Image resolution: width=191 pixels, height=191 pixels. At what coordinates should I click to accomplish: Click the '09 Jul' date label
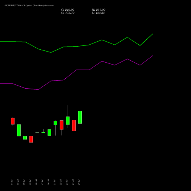click(x=24, y=182)
